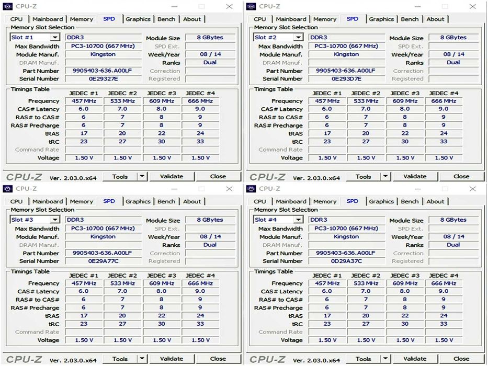Open About tab in Slot #4 window
This screenshot has height=366, width=488.
[435, 201]
